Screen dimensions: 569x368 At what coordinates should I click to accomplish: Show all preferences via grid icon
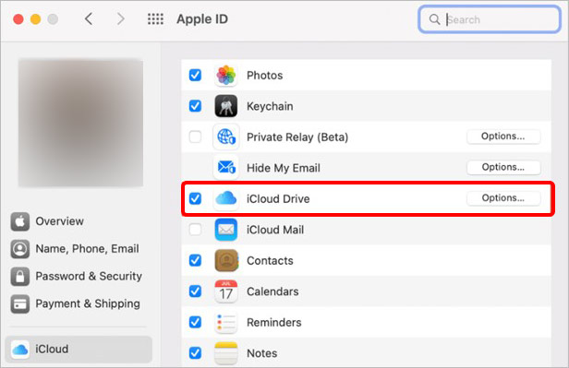pyautogui.click(x=155, y=18)
